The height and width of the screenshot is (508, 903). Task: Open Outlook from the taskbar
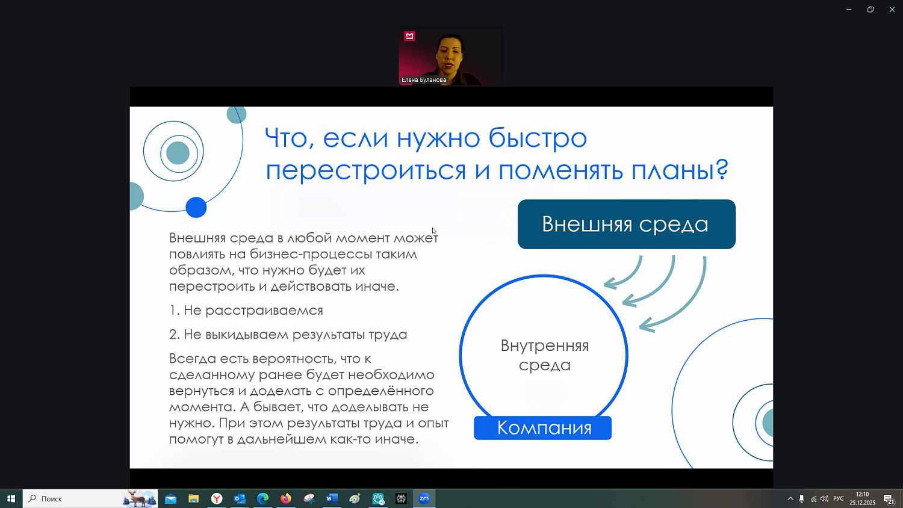(x=240, y=498)
